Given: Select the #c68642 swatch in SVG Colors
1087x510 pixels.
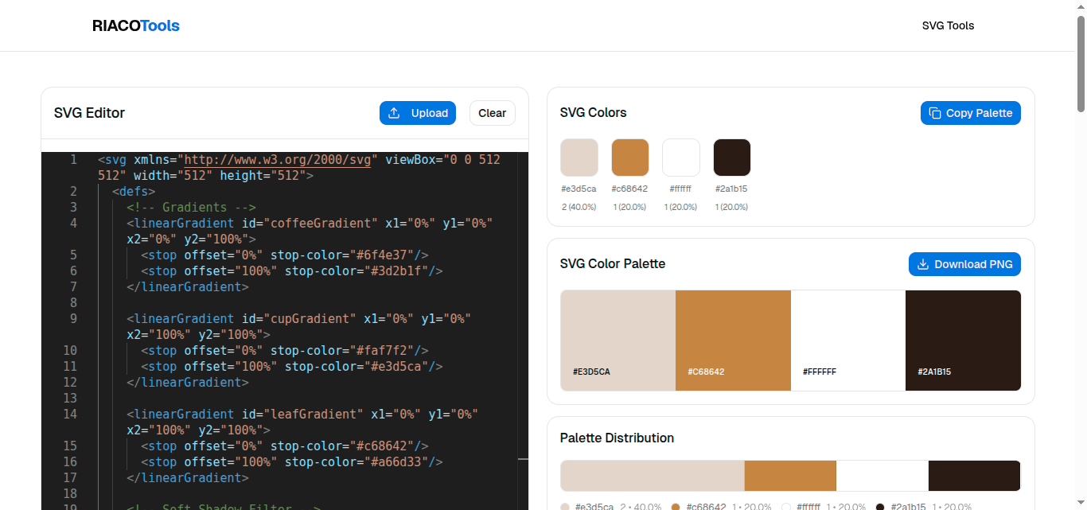Looking at the screenshot, I should 630,158.
